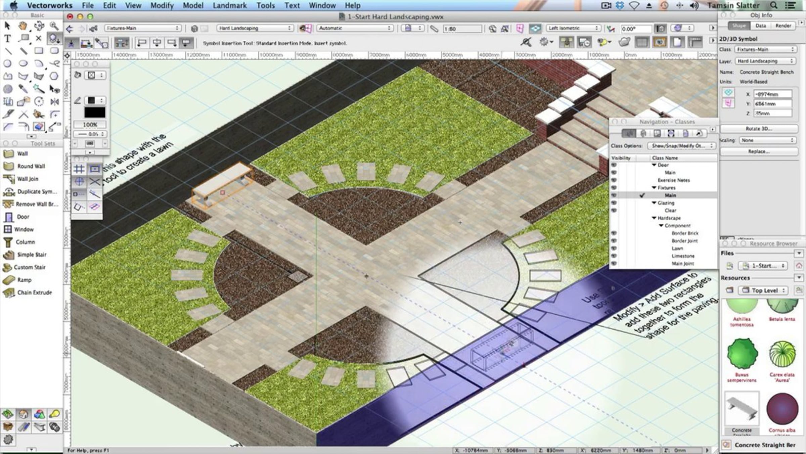Toggle Snap to Grid in snapping palette

79,169
